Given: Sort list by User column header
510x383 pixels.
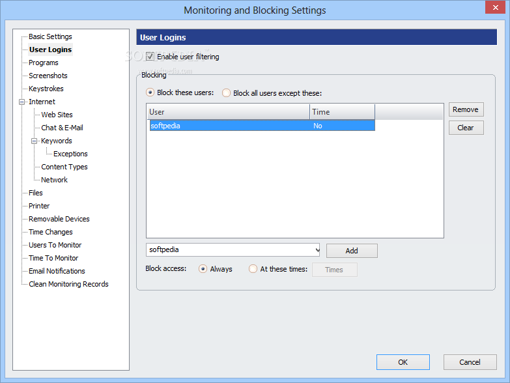Looking at the screenshot, I should [228, 112].
